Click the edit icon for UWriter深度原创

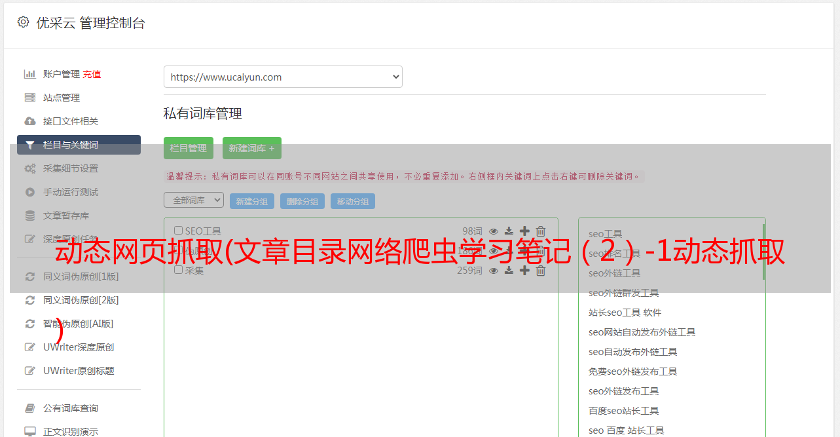pos(30,347)
